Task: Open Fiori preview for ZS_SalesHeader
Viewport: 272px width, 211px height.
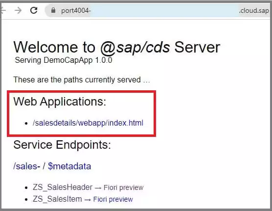Action: click(x=123, y=187)
